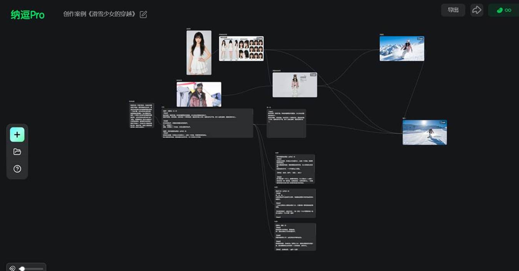519x271 pixels.
Task: Open the help question mark icon
Action: [x=17, y=169]
